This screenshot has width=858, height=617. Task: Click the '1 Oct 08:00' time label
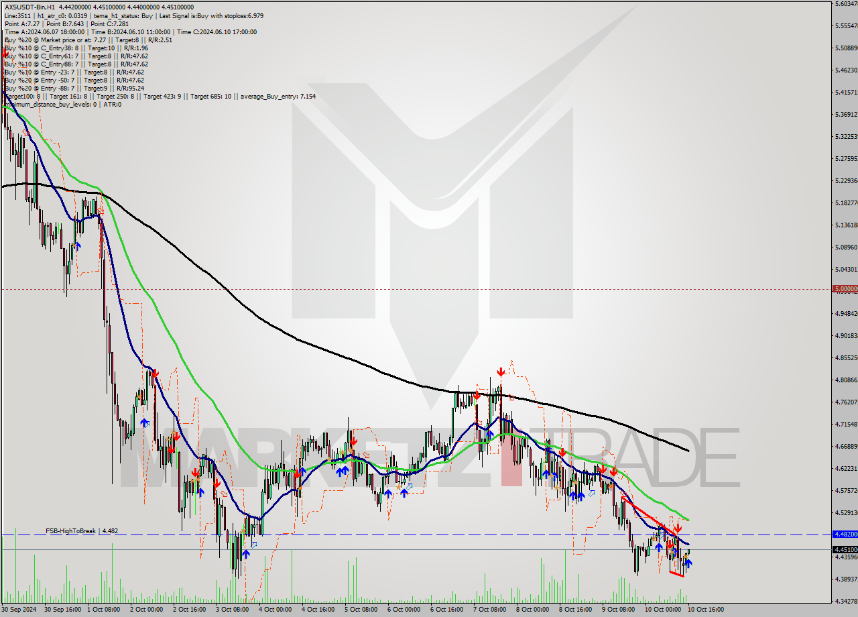tap(103, 610)
